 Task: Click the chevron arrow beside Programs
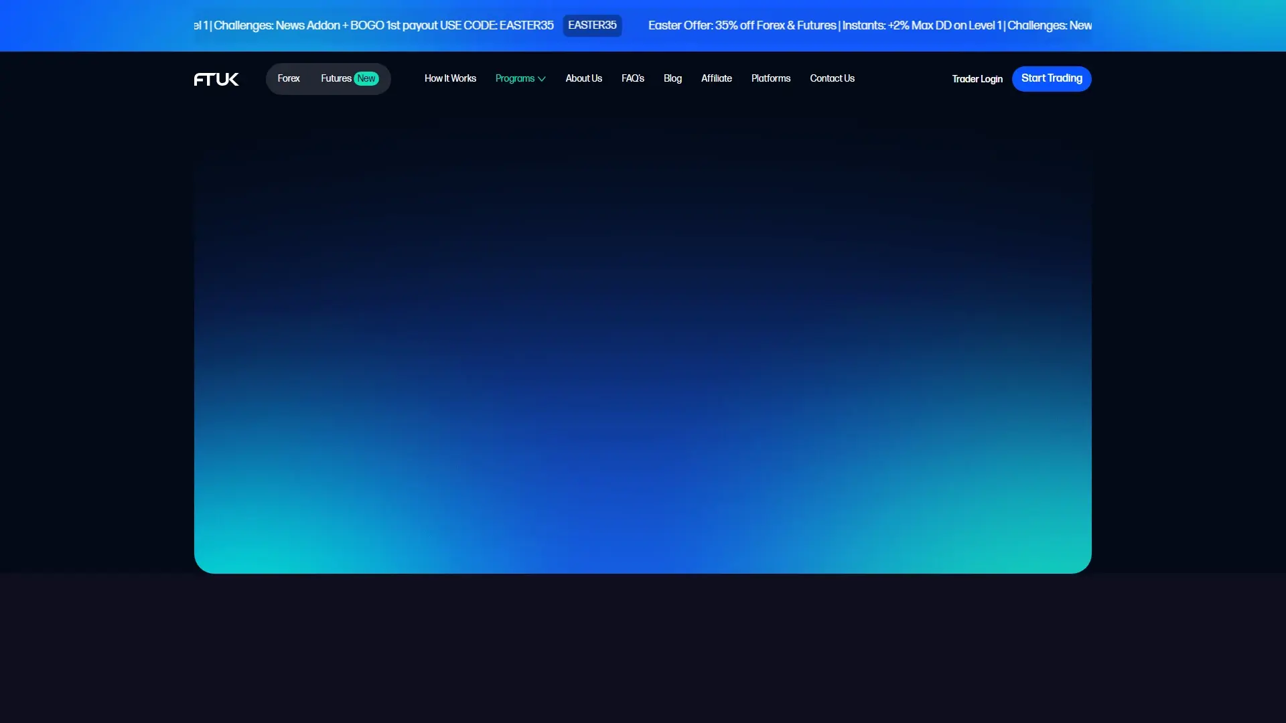541,79
